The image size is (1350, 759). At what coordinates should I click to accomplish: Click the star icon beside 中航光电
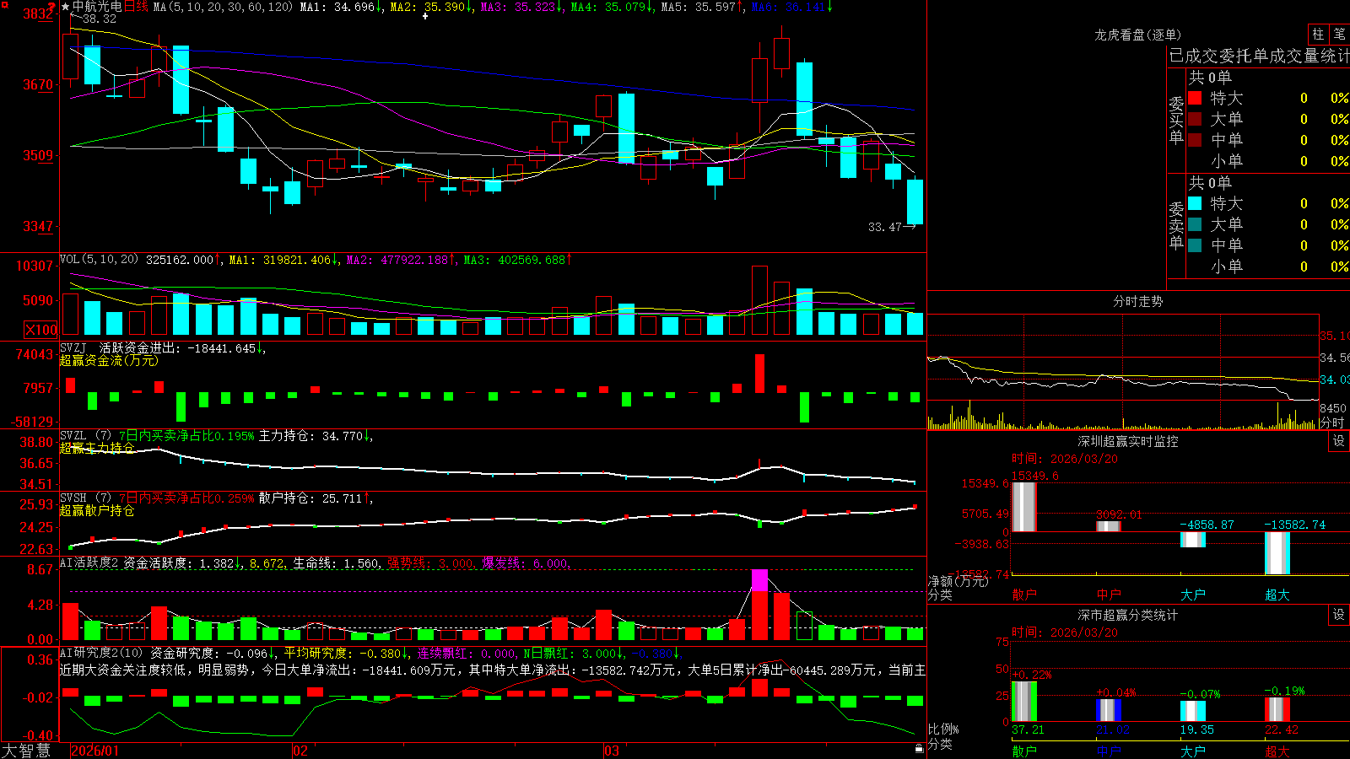pos(66,7)
